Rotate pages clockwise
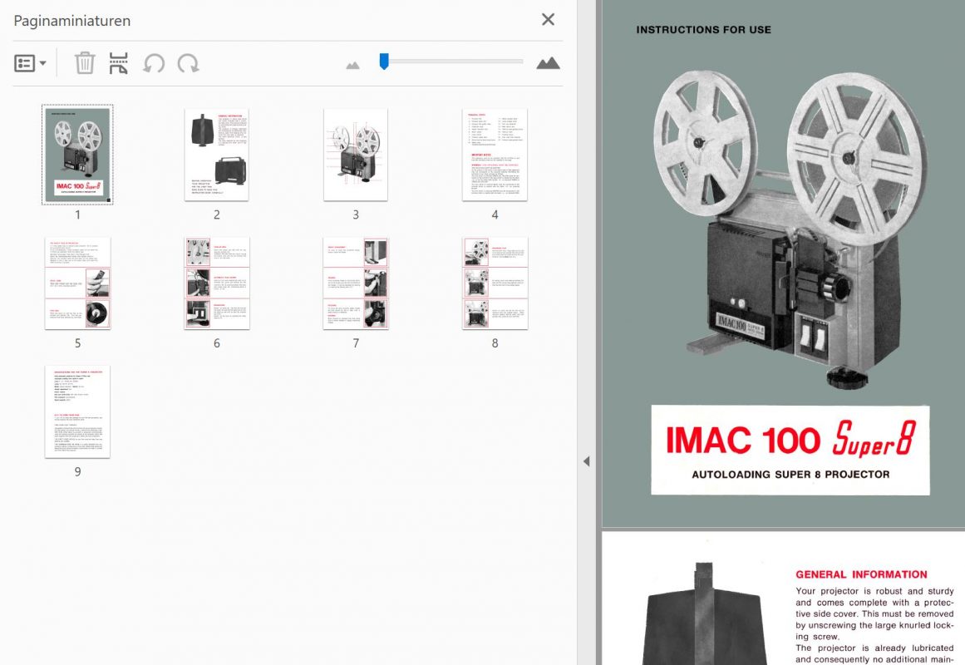 tap(189, 63)
